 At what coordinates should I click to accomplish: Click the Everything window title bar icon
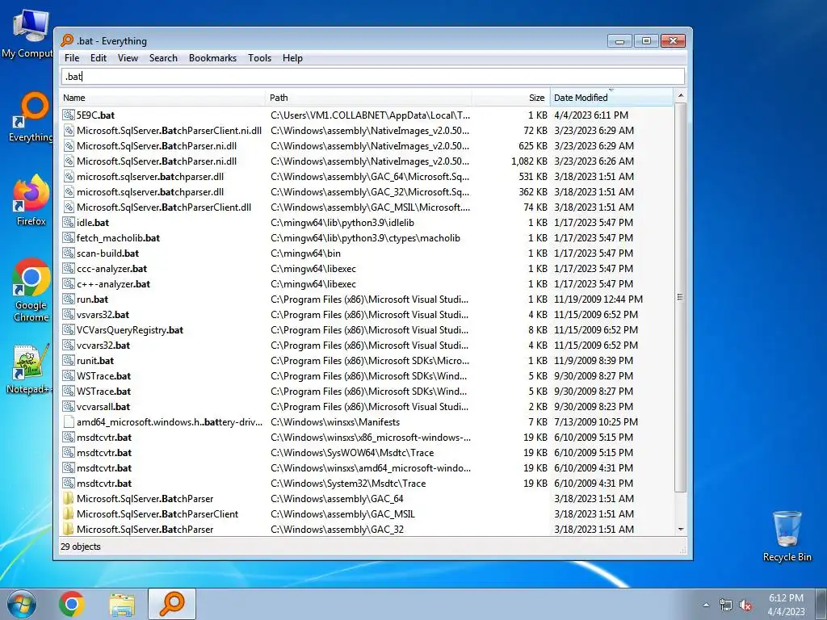click(67, 40)
